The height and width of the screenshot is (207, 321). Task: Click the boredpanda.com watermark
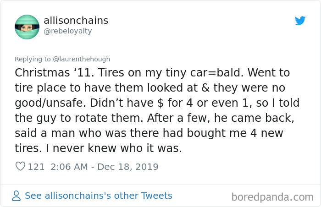tap(272, 197)
